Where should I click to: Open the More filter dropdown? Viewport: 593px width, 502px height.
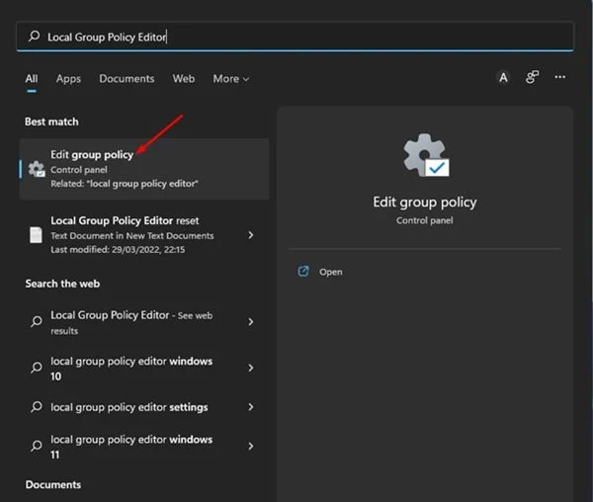click(x=230, y=79)
